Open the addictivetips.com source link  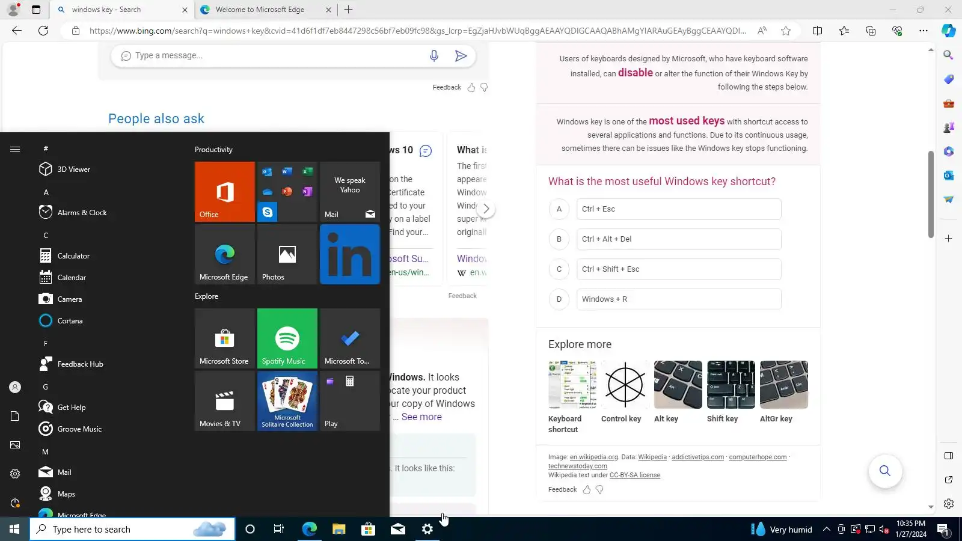pos(697,457)
